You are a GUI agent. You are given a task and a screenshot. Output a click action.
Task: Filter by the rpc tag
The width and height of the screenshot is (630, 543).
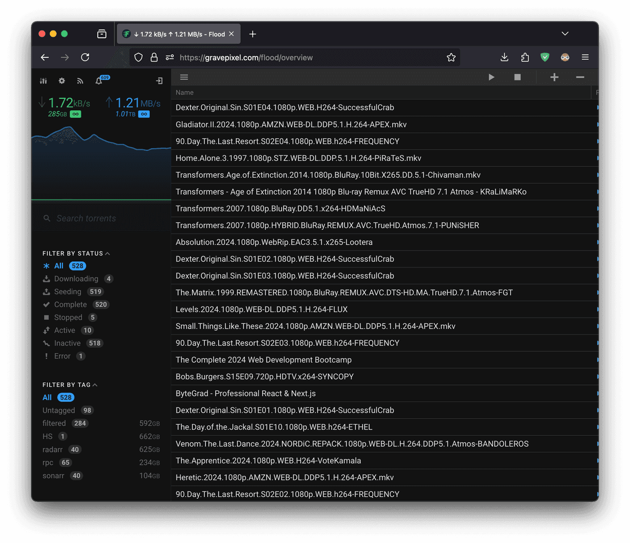tap(101, 463)
